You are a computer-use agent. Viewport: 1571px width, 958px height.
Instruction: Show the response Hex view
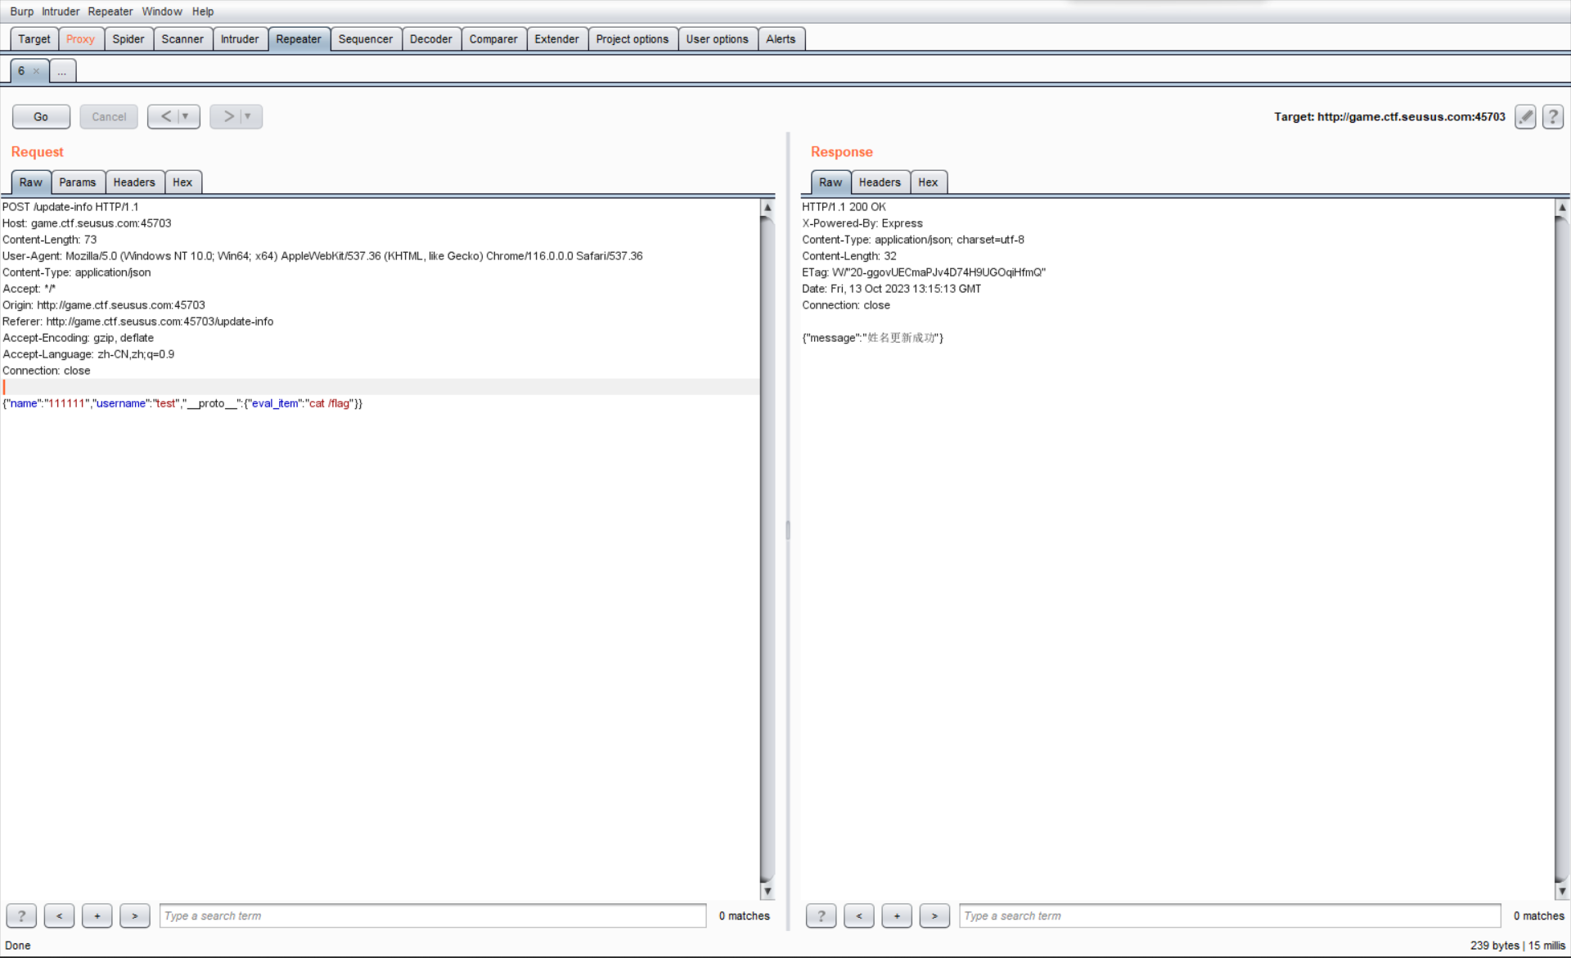tap(927, 182)
